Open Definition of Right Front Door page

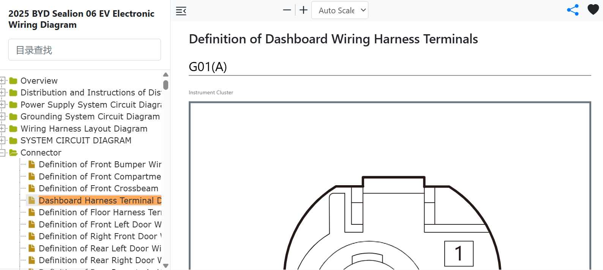(100, 236)
